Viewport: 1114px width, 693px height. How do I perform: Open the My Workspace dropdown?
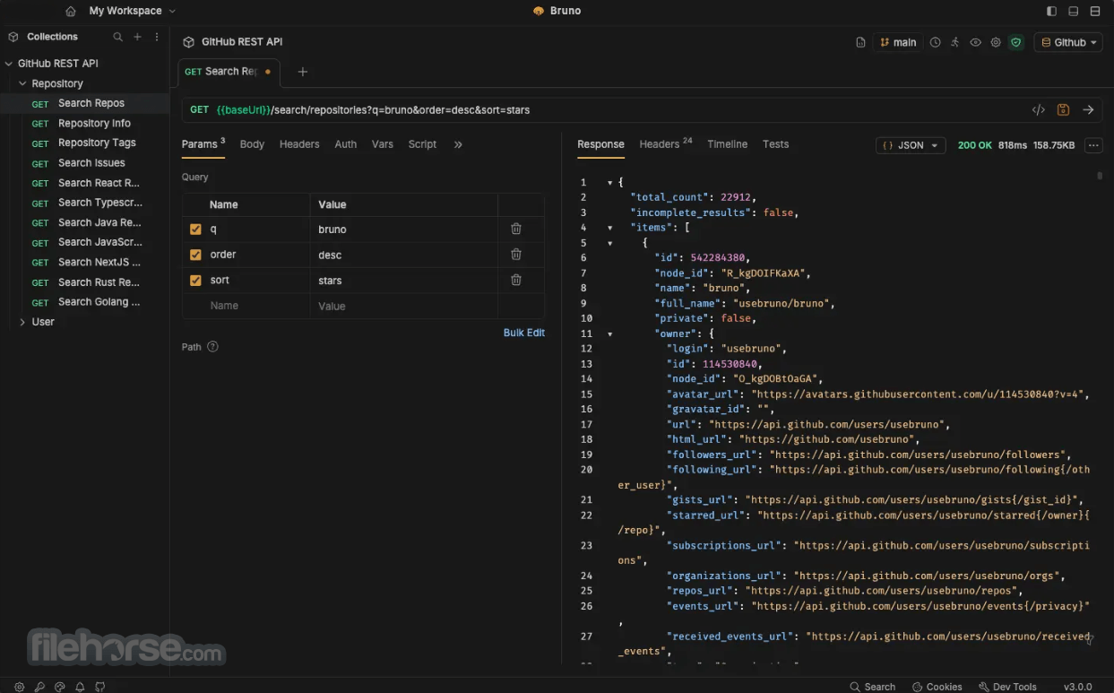click(132, 11)
